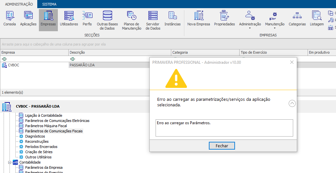The height and width of the screenshot is (173, 336).
Task: Select the Perfis ribbon icon
Action: pyautogui.click(x=87, y=19)
